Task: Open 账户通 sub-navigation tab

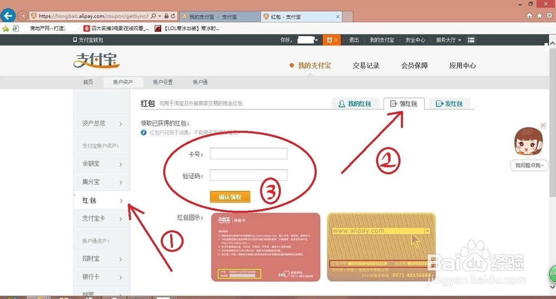Action: 200,82
